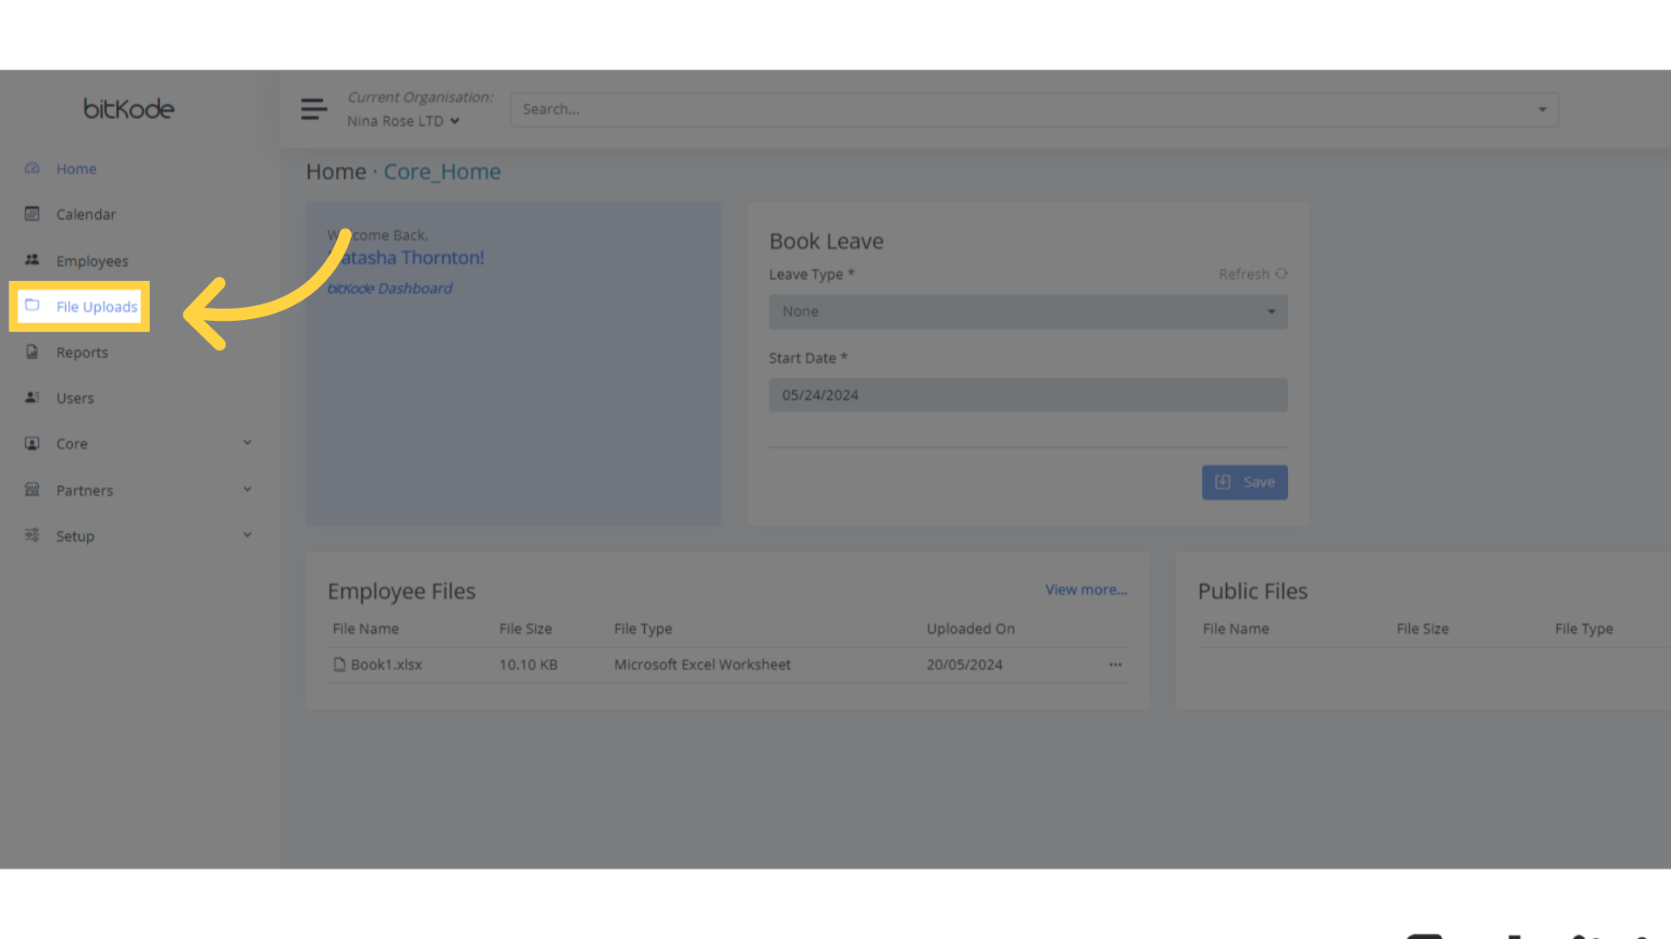The height and width of the screenshot is (939, 1671).
Task: Select the Employees people icon
Action: pyautogui.click(x=31, y=260)
